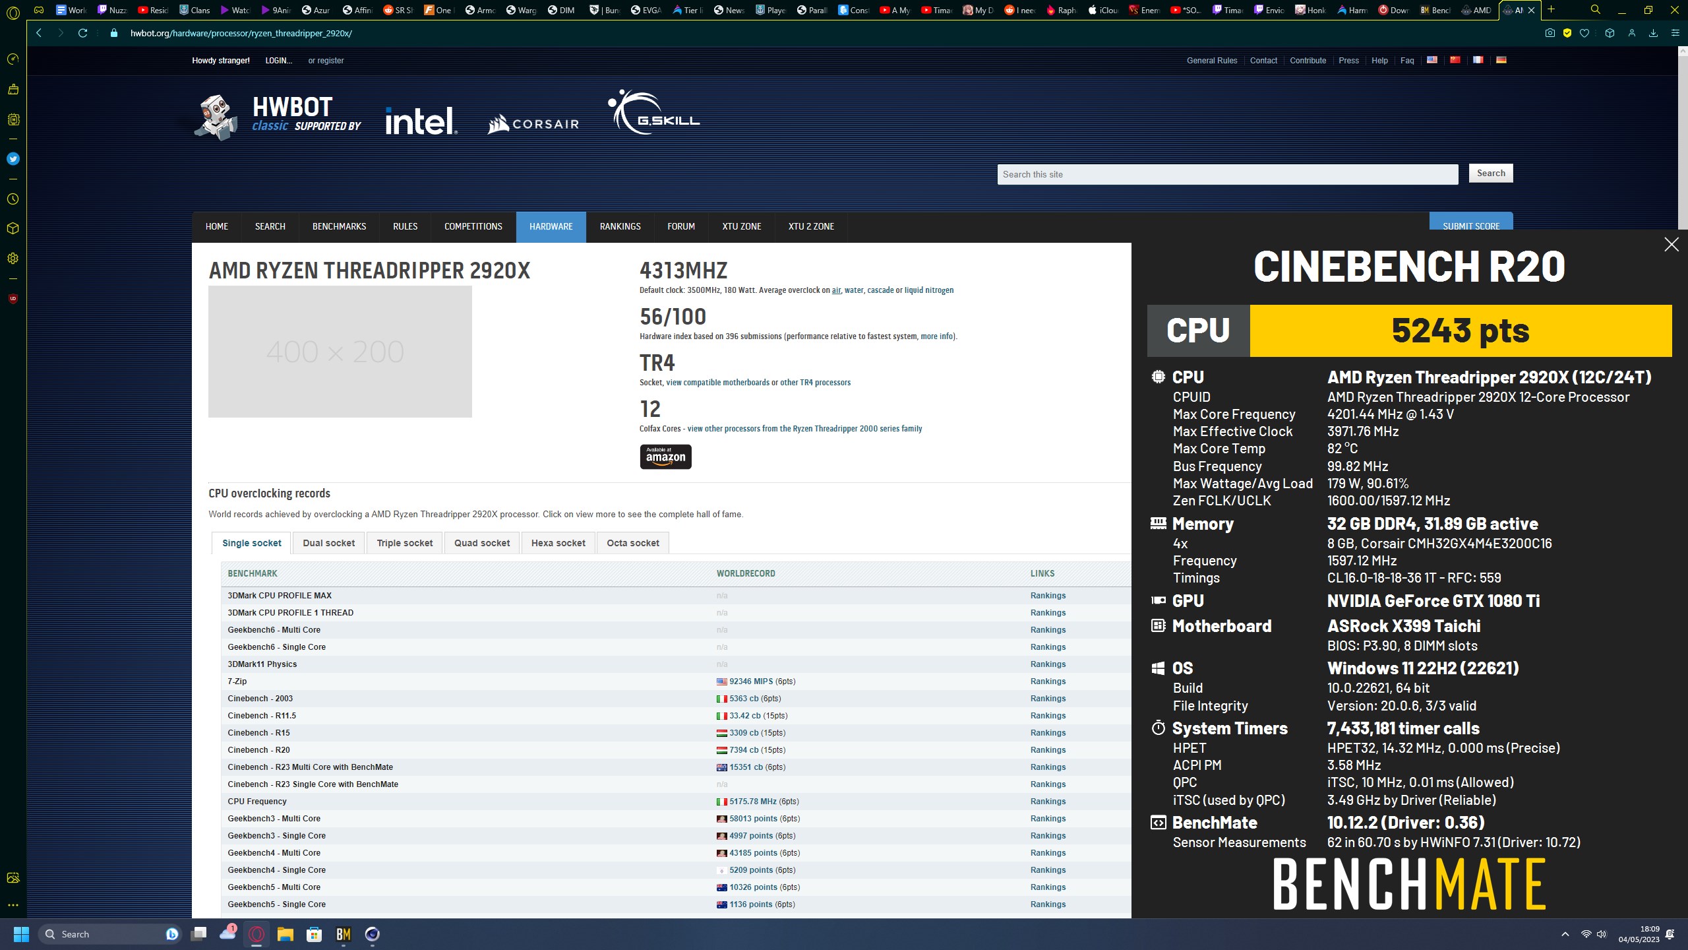Open the liquid nitrogen overclock link
Viewport: 1688px width, 950px height.
(x=929, y=290)
